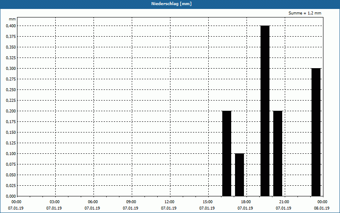The height and width of the screenshot is (213, 340).
Task: Click the 0,200 y-axis value label
Action: [11, 111]
